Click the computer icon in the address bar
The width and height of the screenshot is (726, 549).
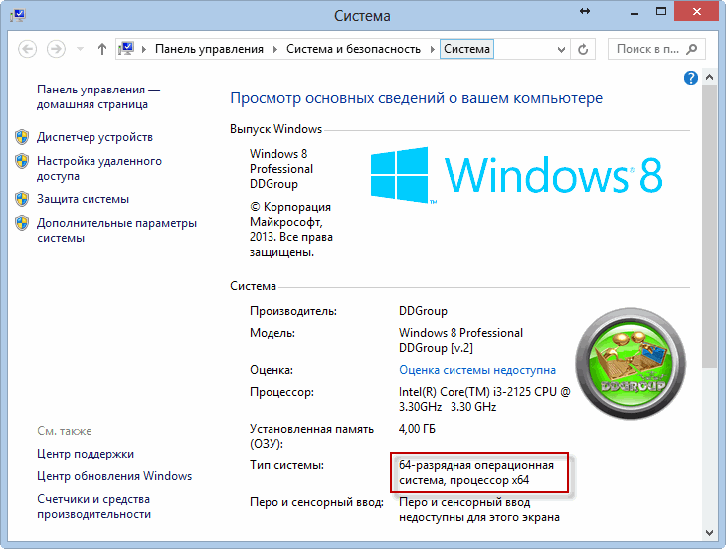126,48
